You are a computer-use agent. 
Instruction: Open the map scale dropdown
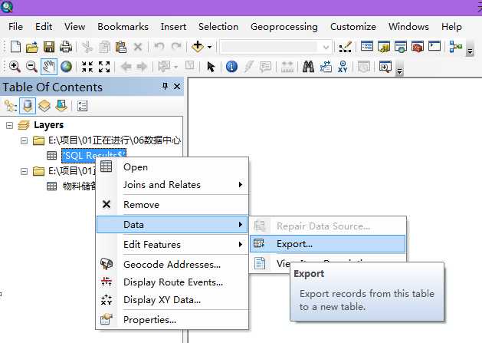pyautogui.click(x=327, y=47)
